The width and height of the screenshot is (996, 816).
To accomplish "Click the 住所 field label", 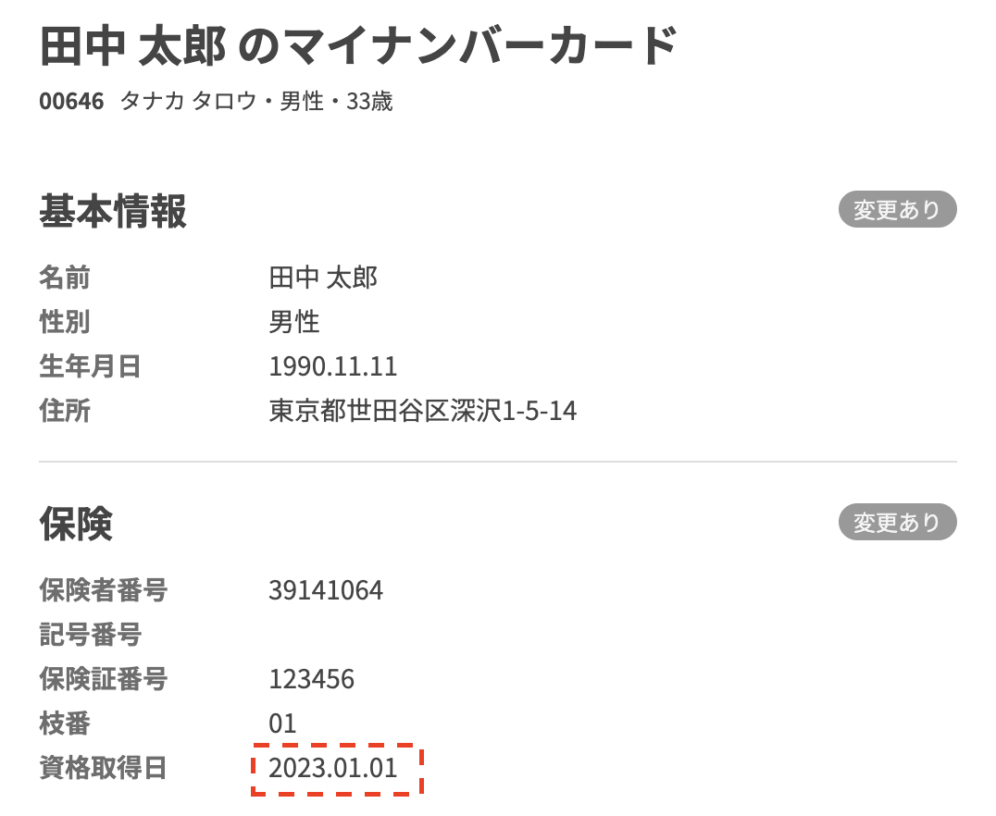I will (x=65, y=411).
